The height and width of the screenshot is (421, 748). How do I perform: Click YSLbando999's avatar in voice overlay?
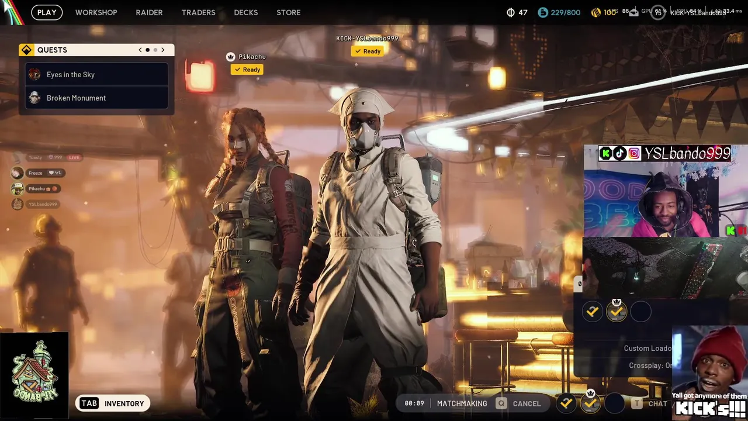pyautogui.click(x=18, y=204)
